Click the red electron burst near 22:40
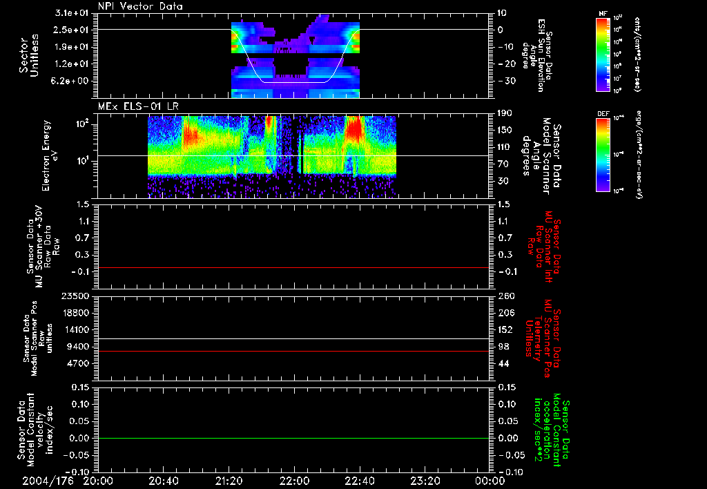Image resolution: width=707 pixels, height=489 pixels. point(354,128)
